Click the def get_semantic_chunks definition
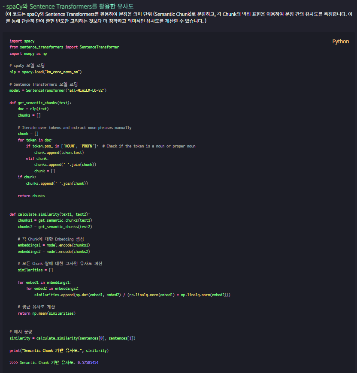The height and width of the screenshot is (373, 357). (40, 103)
